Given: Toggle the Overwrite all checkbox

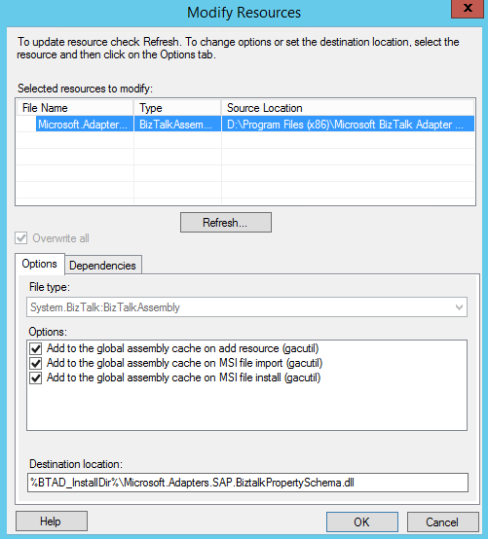Looking at the screenshot, I should pyautogui.click(x=21, y=237).
